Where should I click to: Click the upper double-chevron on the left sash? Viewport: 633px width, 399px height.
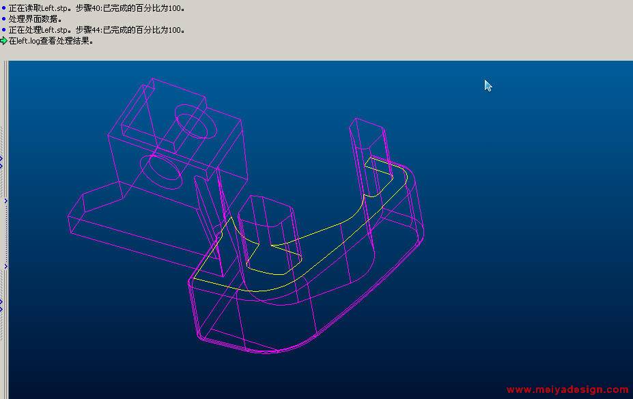[x=1, y=162]
